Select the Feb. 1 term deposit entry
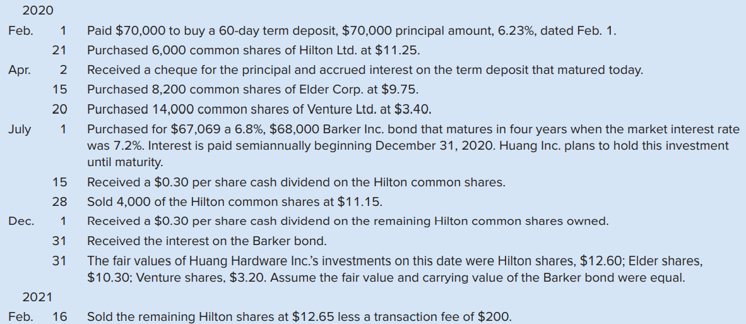Screen dimensions: 746x324 pos(352,32)
